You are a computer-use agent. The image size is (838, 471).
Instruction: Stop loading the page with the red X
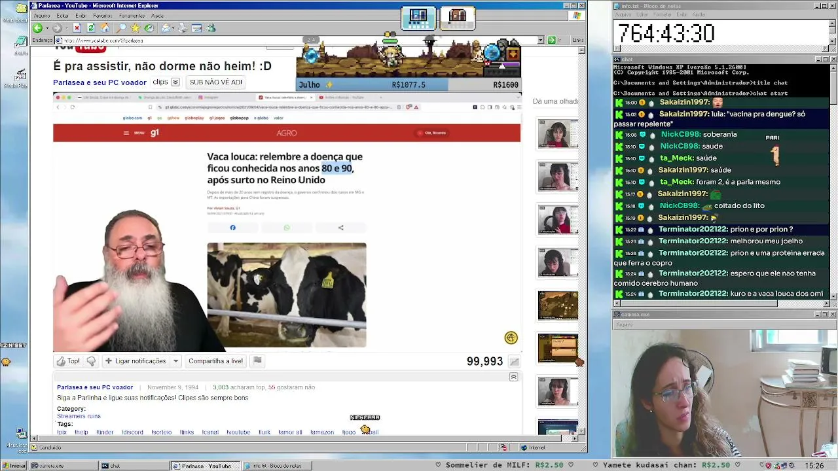click(77, 28)
